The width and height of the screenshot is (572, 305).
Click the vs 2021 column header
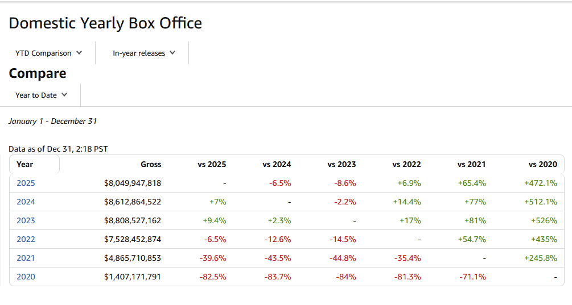coord(471,164)
